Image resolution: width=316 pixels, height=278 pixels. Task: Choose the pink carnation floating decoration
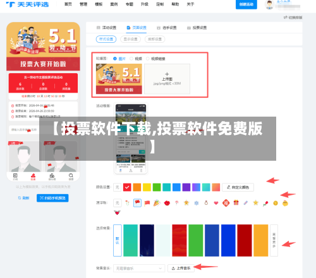[177, 203]
